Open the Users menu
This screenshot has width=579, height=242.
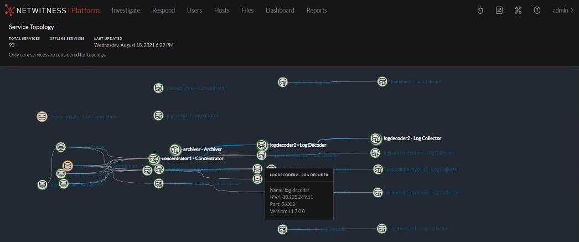[x=195, y=11]
